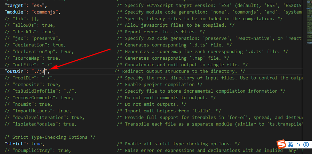
Task: Open the Sogou input method logo menu
Action: tap(282, 145)
